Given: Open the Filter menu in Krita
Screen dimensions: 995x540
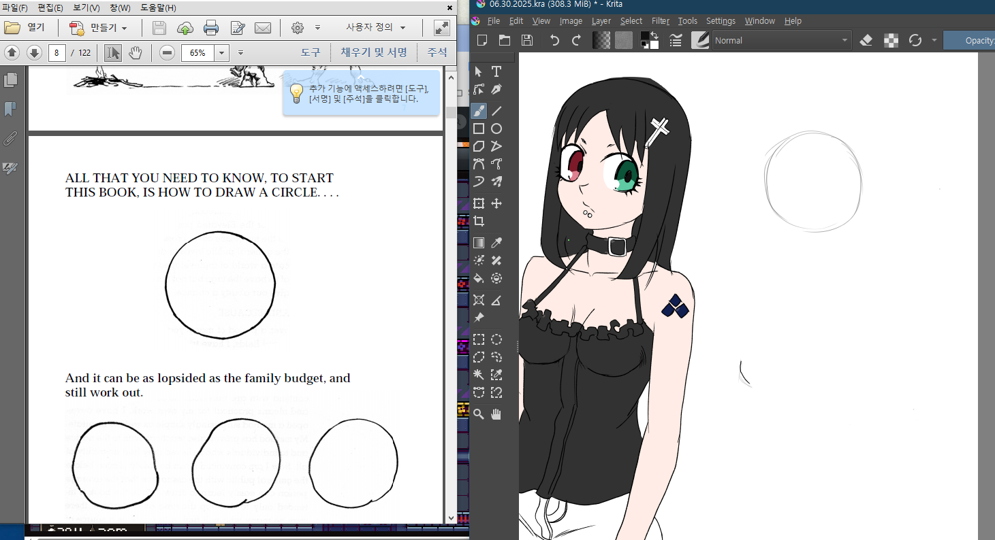Looking at the screenshot, I should (x=660, y=21).
